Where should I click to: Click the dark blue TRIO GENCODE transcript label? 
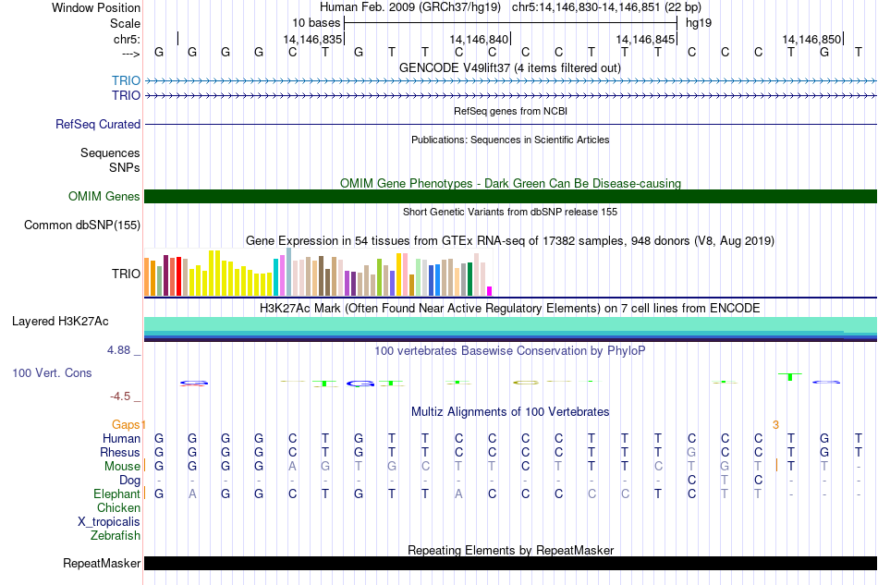click(126, 95)
